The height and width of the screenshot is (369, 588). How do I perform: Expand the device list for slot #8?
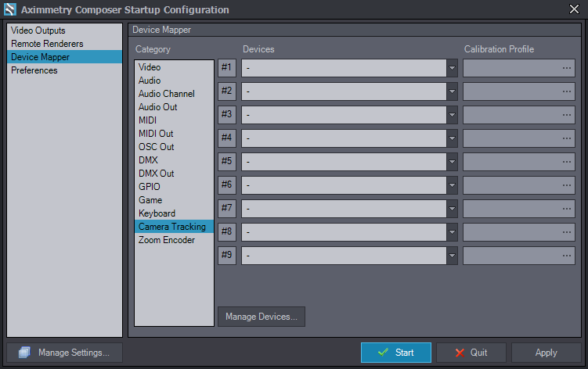(452, 232)
